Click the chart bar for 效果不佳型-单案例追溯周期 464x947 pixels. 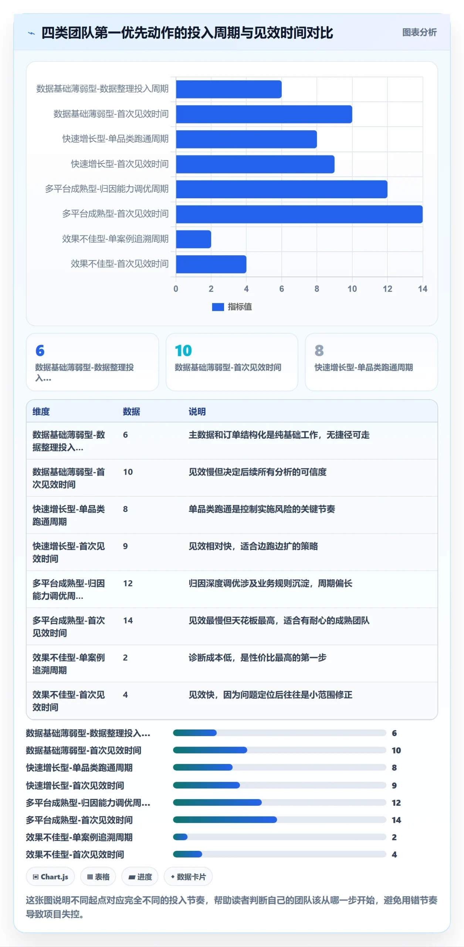[193, 239]
